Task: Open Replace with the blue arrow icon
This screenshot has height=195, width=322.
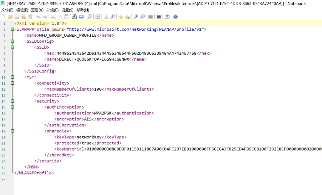Action: (x=81, y=17)
